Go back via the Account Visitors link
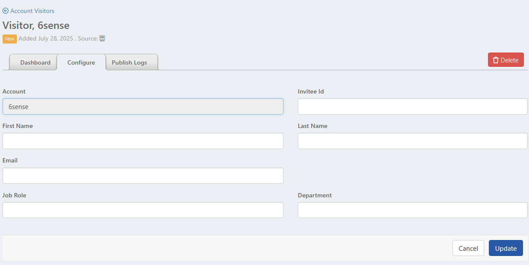 (32, 11)
